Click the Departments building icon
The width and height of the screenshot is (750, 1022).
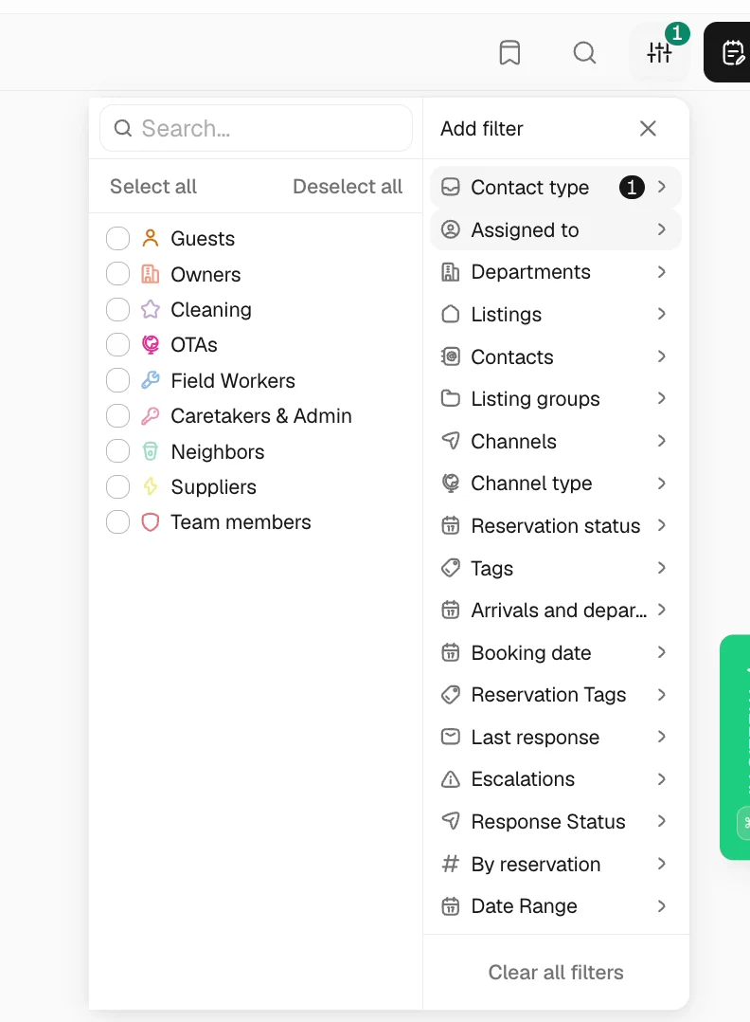451,272
